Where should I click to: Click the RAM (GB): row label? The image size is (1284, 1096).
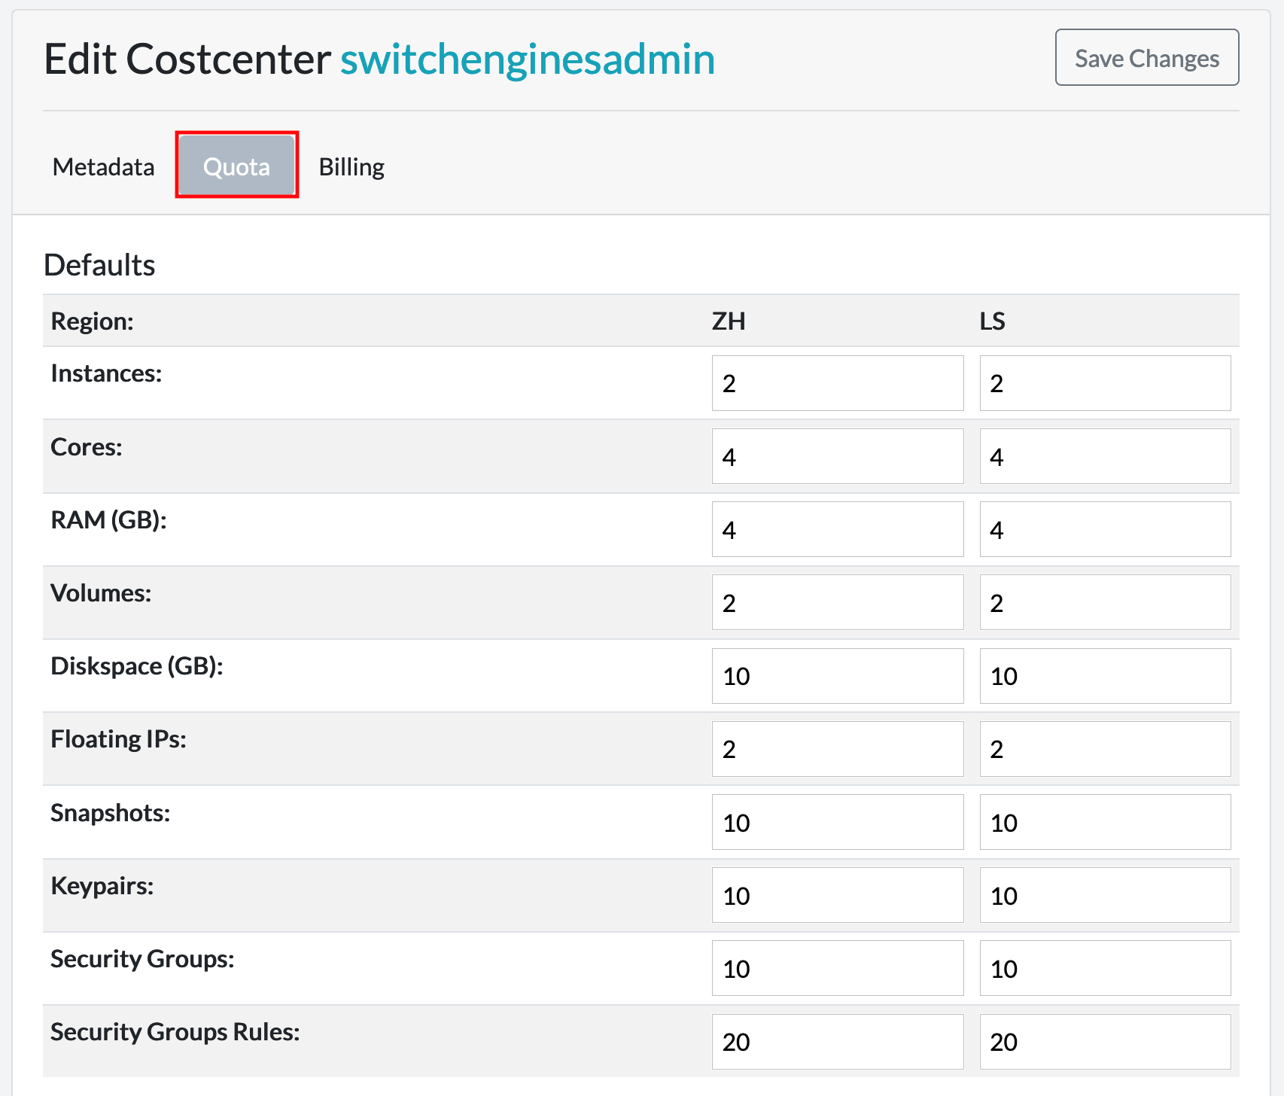tap(108, 520)
